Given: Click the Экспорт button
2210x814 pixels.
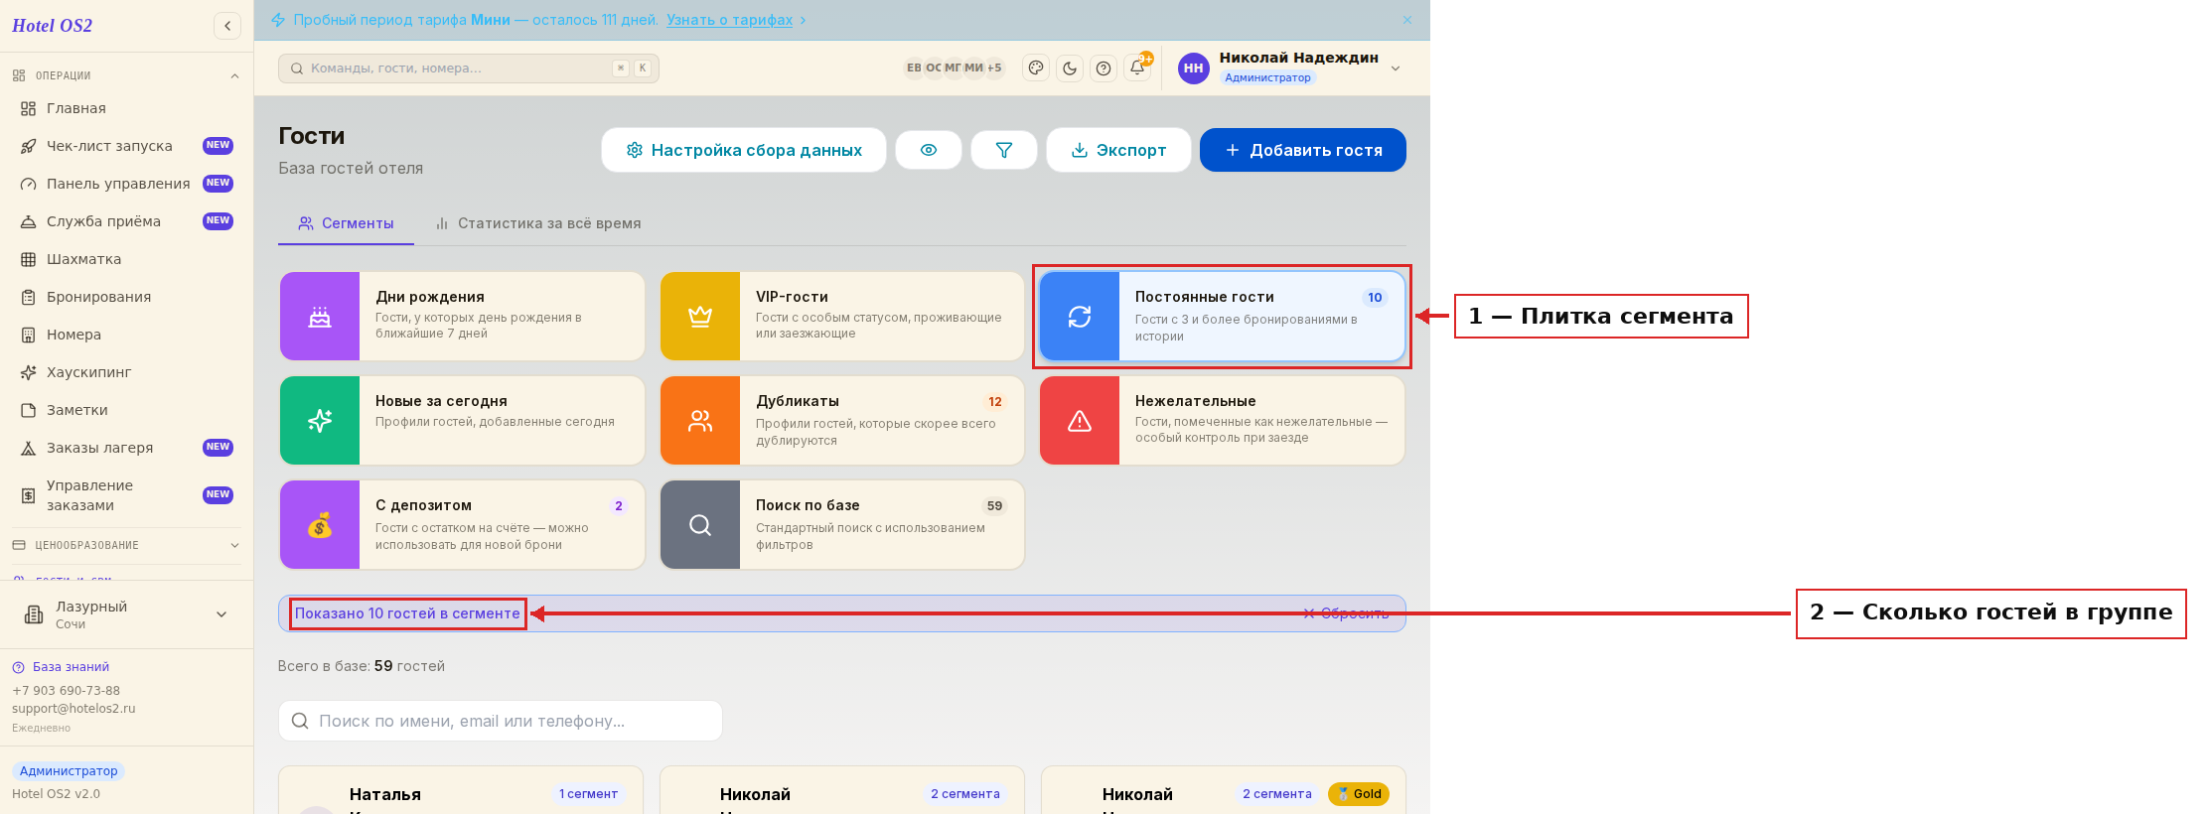Looking at the screenshot, I should coord(1118,150).
